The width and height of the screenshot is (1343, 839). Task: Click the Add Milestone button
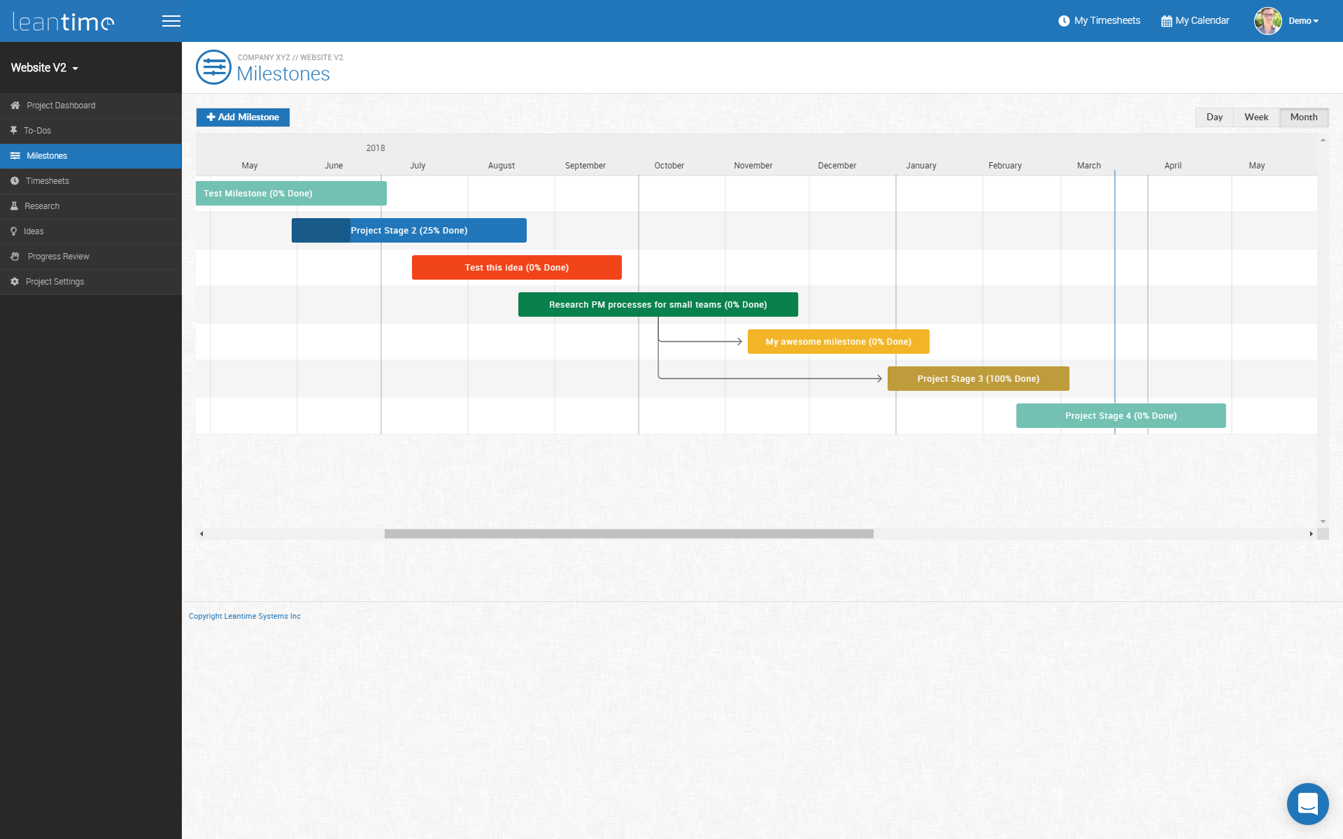pos(243,117)
